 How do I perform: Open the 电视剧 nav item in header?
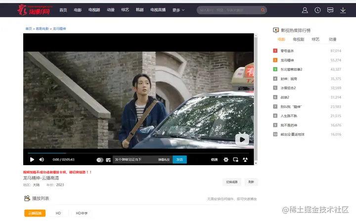point(94,10)
